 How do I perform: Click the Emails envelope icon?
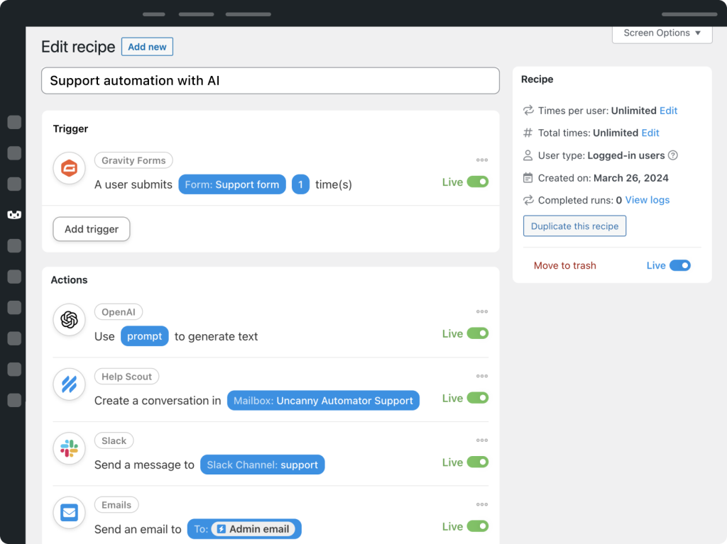tap(69, 513)
